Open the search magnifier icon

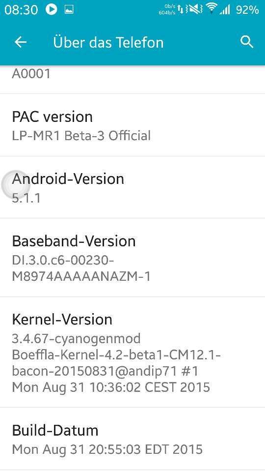click(247, 42)
